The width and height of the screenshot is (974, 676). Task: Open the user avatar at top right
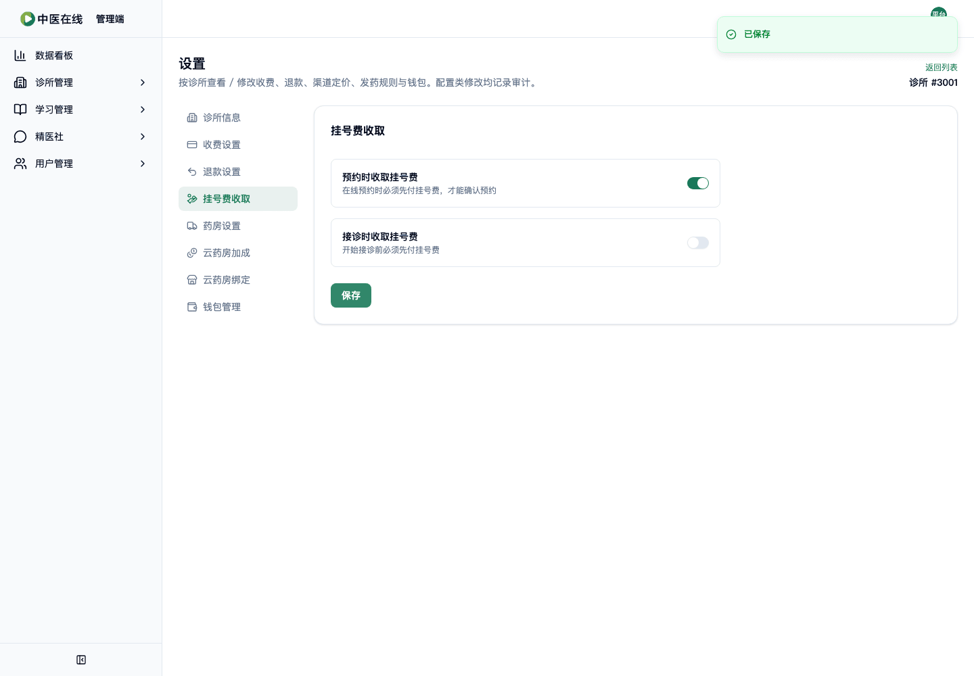[939, 12]
